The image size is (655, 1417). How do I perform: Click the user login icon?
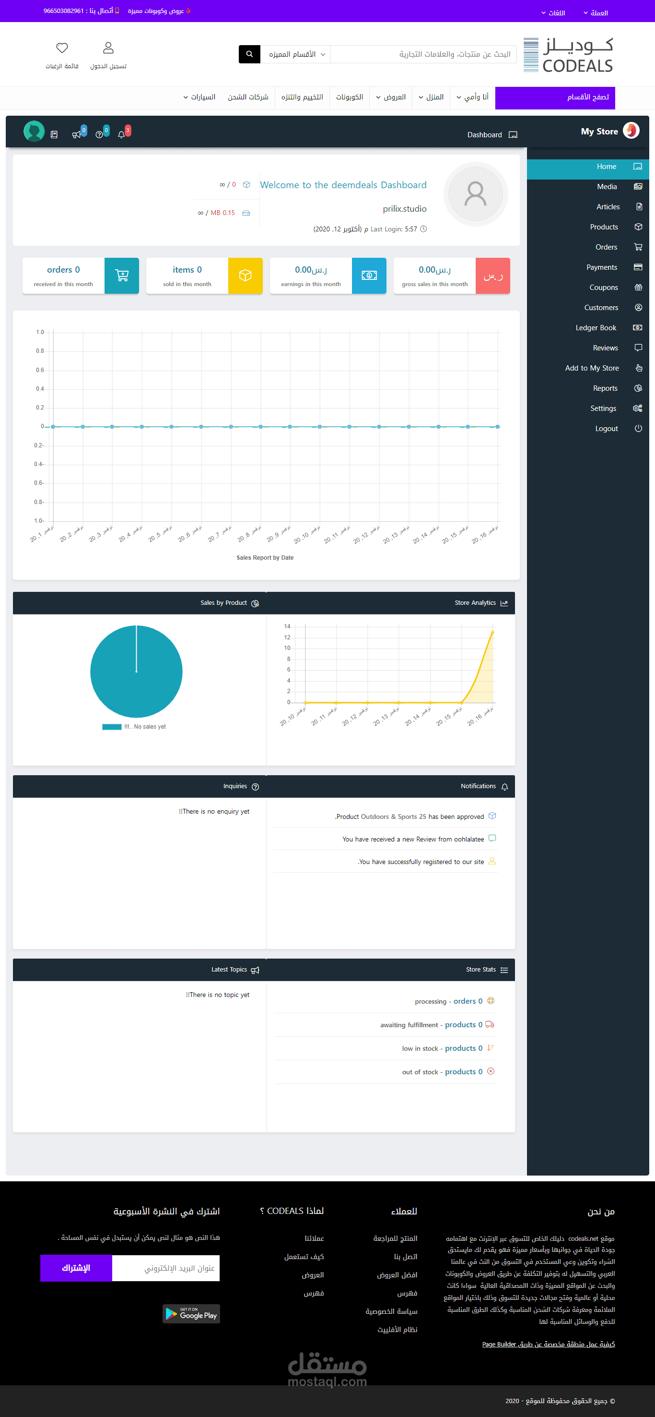pos(108,48)
